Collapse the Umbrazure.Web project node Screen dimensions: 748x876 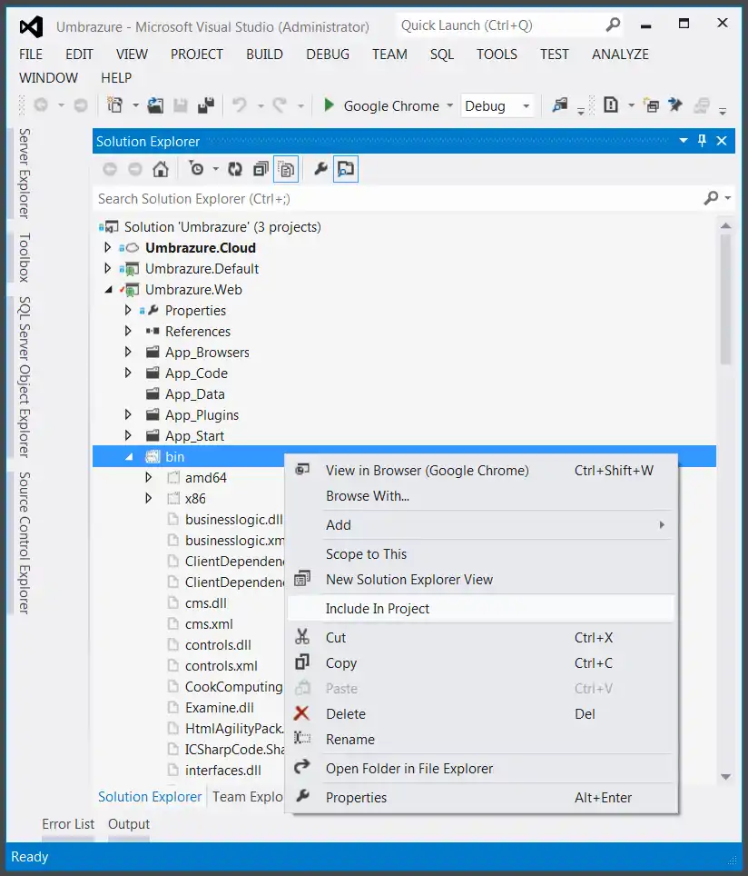click(x=108, y=289)
